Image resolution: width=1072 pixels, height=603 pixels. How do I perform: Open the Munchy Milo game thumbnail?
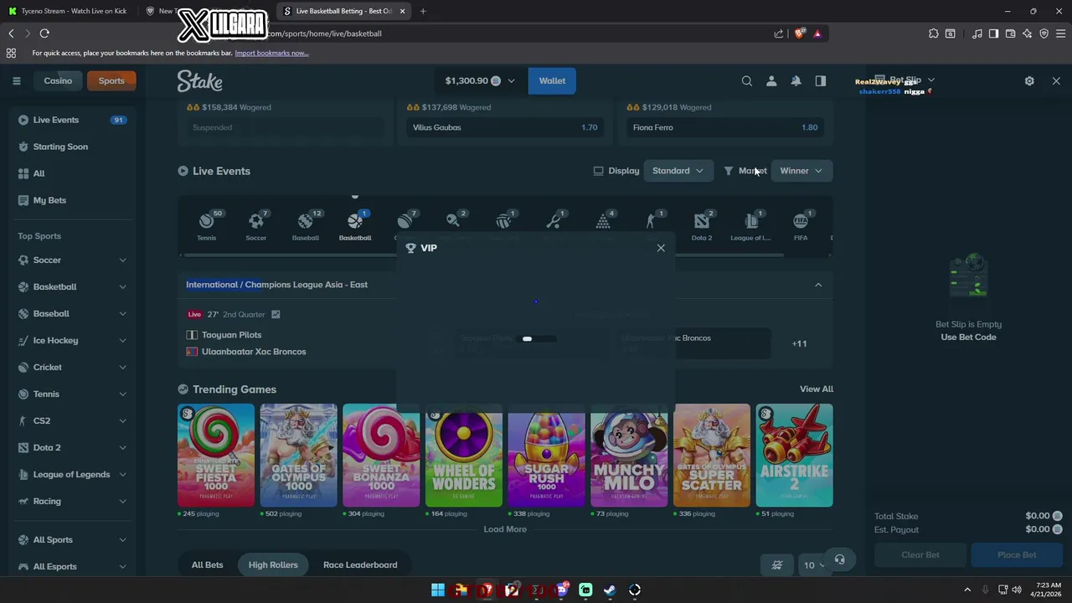coord(629,456)
